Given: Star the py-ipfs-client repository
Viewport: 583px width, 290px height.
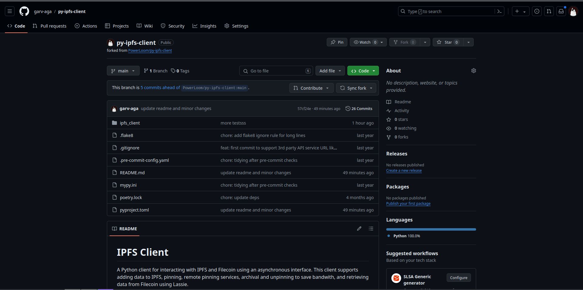Looking at the screenshot, I should [448, 42].
